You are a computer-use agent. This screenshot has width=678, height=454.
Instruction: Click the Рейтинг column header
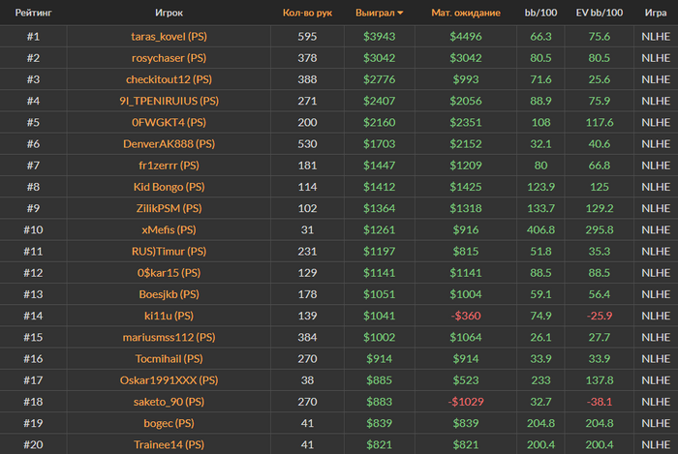point(33,14)
